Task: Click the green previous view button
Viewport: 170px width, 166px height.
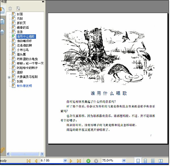Action: 88,161
